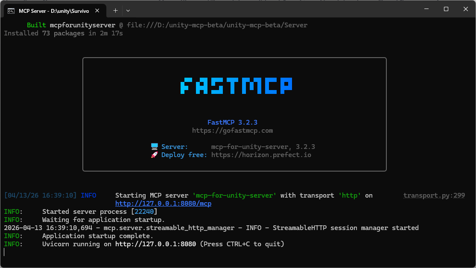Click the rocket icon beside Deploy free
Viewport: 476px width, 268px height.
[155, 155]
